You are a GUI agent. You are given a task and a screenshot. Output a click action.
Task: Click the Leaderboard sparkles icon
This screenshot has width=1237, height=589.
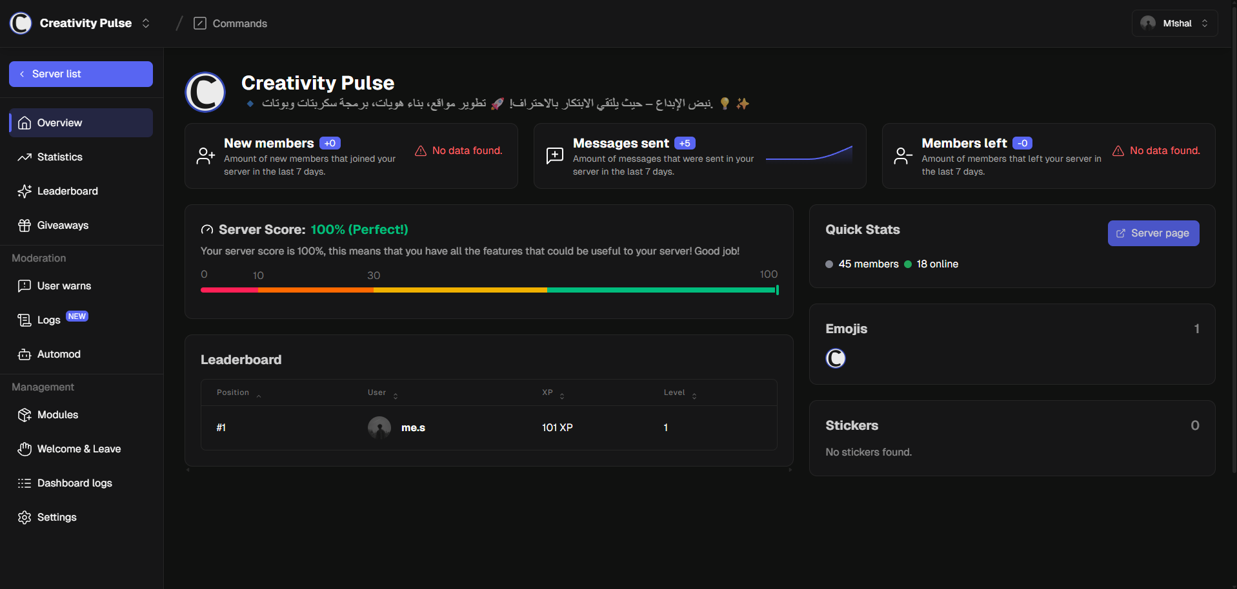coord(25,191)
